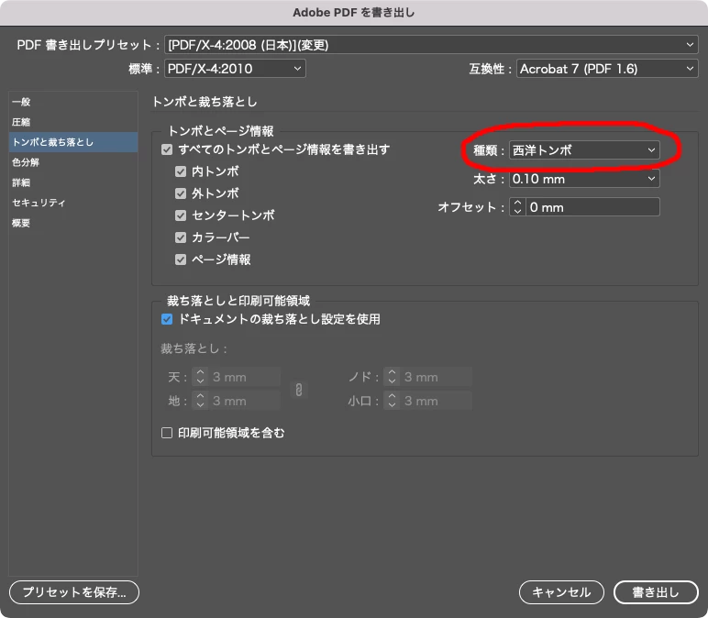
Task: Open the 太さ 0.10 mm dropdown
Action: (x=584, y=179)
